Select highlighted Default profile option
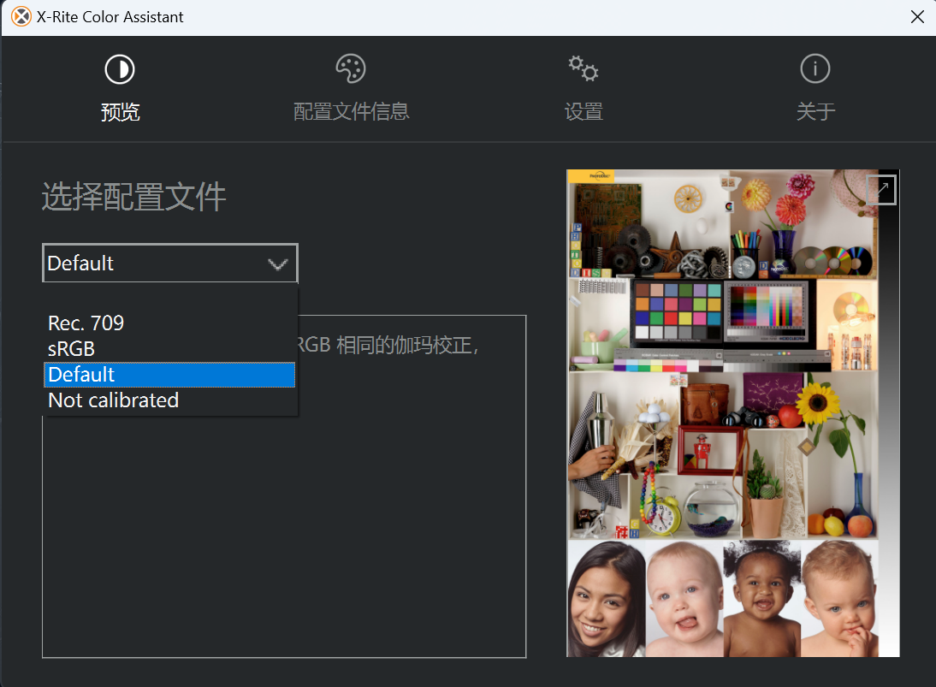The height and width of the screenshot is (687, 936). pos(169,375)
